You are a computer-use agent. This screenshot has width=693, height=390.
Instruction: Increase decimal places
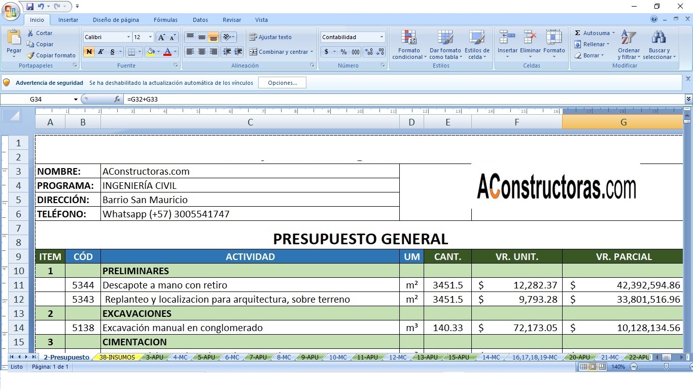(x=369, y=52)
